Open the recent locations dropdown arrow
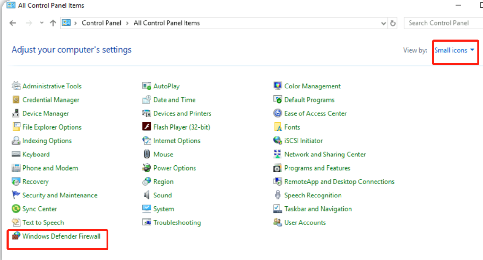Screen dimensions: 483x260 (41, 23)
